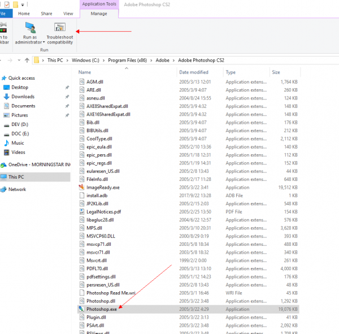Open Downloads in navigation pane

pyautogui.click(x=23, y=97)
